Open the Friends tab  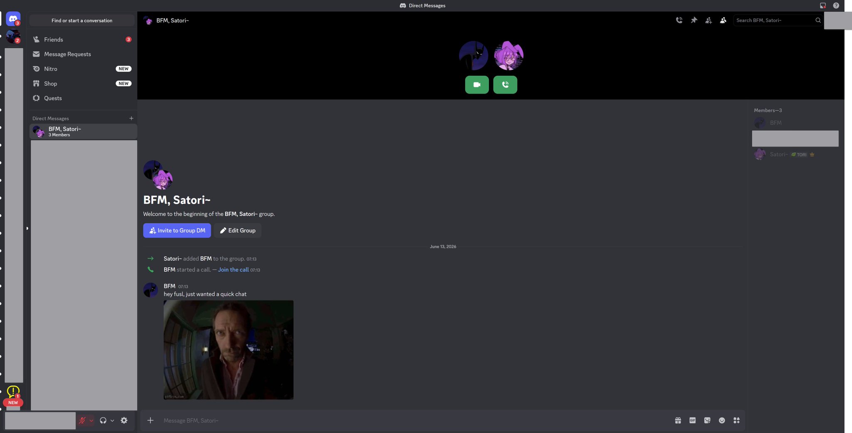82,40
